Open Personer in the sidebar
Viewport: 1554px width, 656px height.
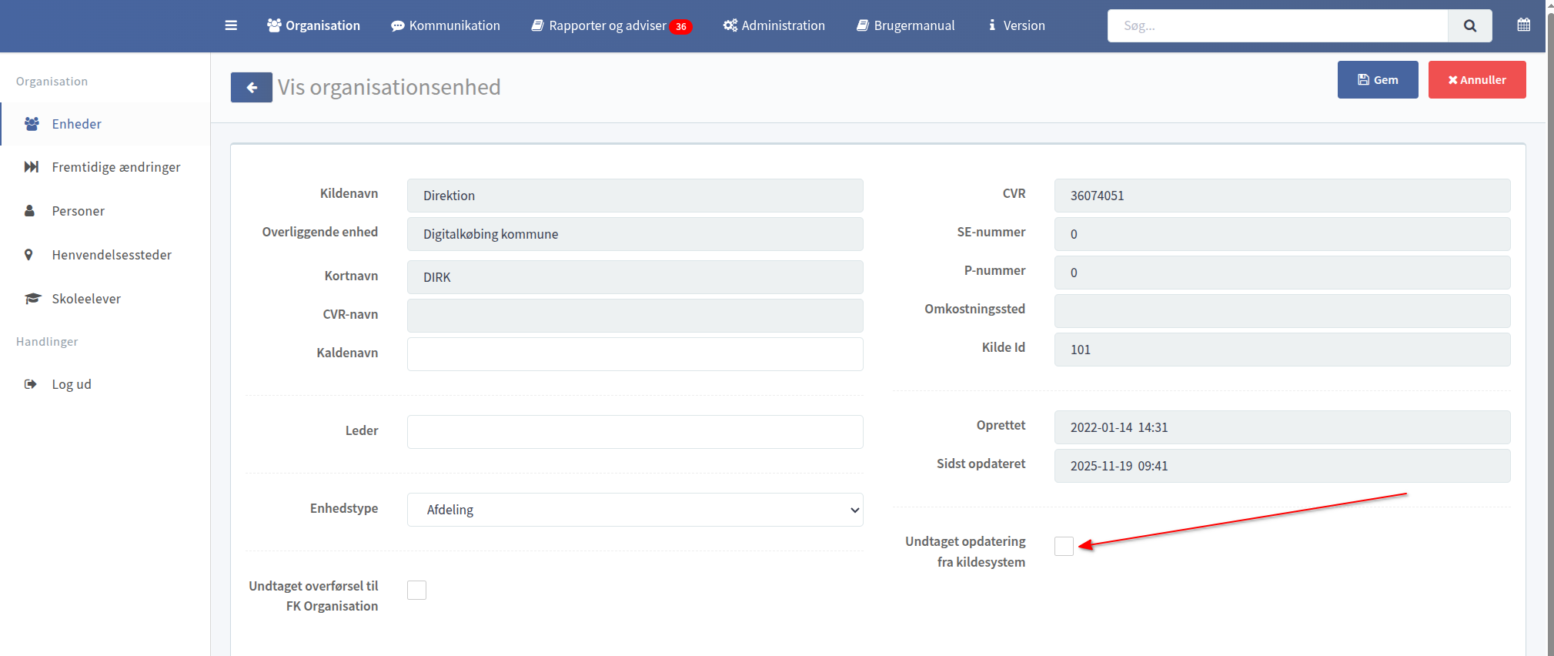pyautogui.click(x=78, y=211)
